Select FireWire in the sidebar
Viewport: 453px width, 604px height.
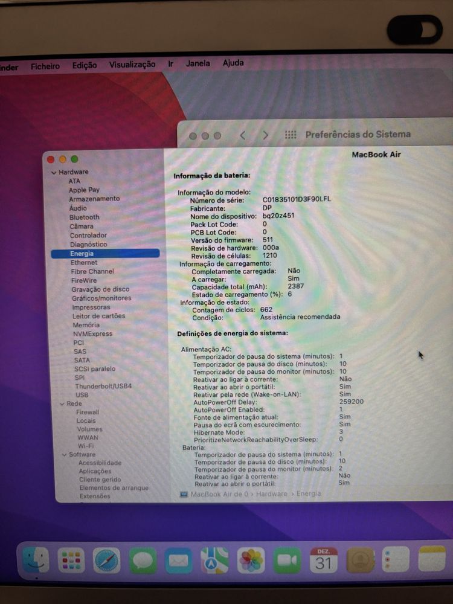84,280
